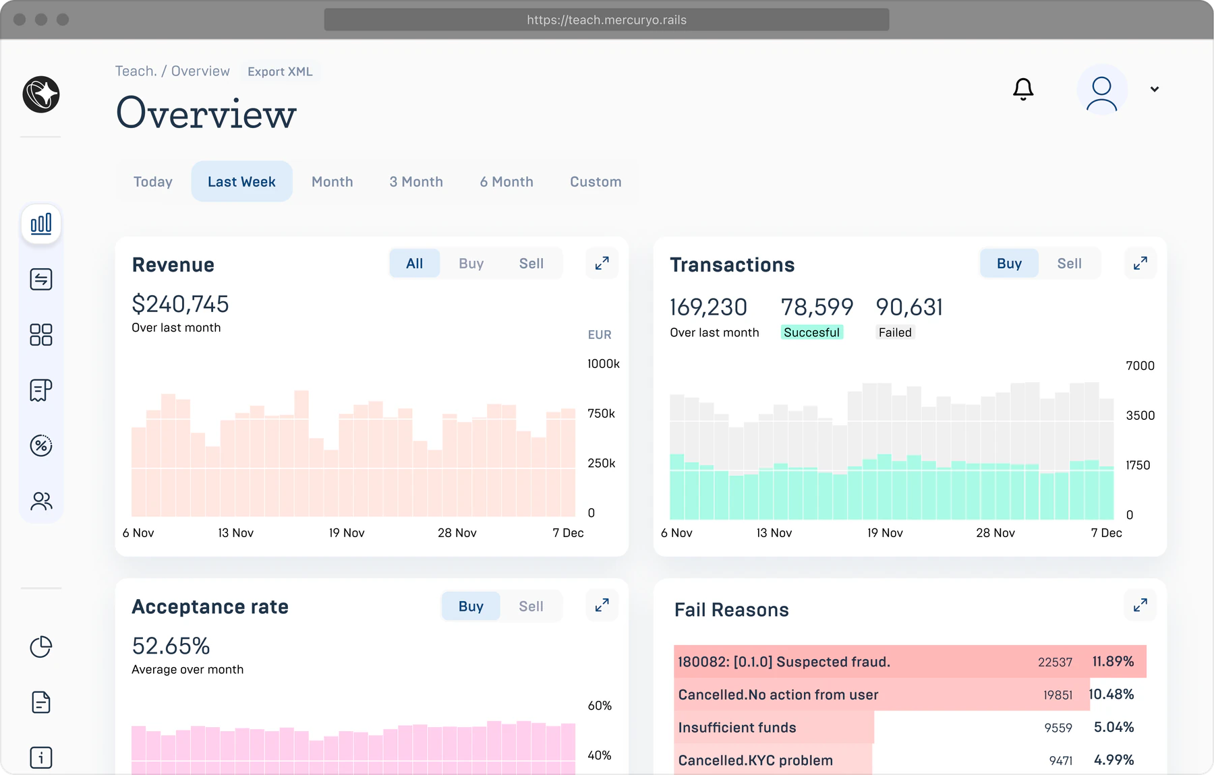Image resolution: width=1214 pixels, height=775 pixels.
Task: Switch to the Last Week period tab
Action: click(241, 182)
